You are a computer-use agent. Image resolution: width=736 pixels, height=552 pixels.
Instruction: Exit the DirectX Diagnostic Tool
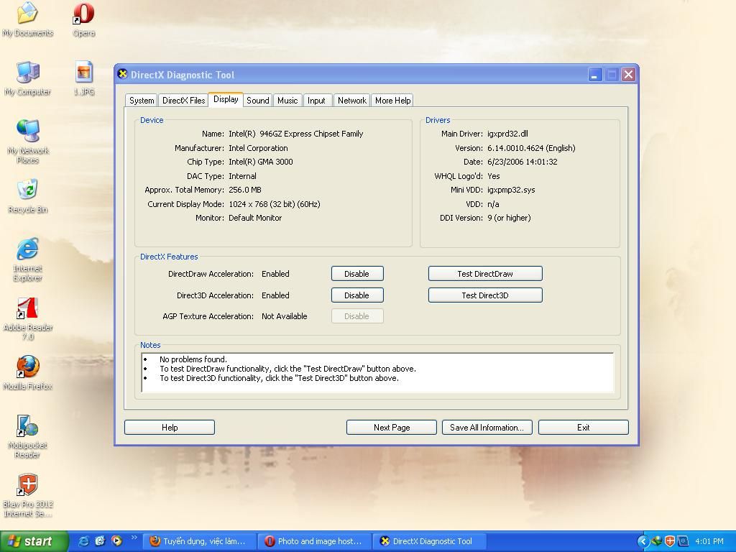pyautogui.click(x=584, y=428)
